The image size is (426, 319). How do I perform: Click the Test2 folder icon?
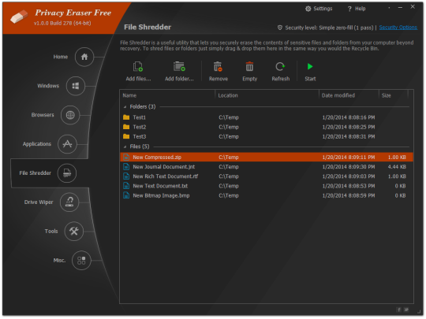126,127
